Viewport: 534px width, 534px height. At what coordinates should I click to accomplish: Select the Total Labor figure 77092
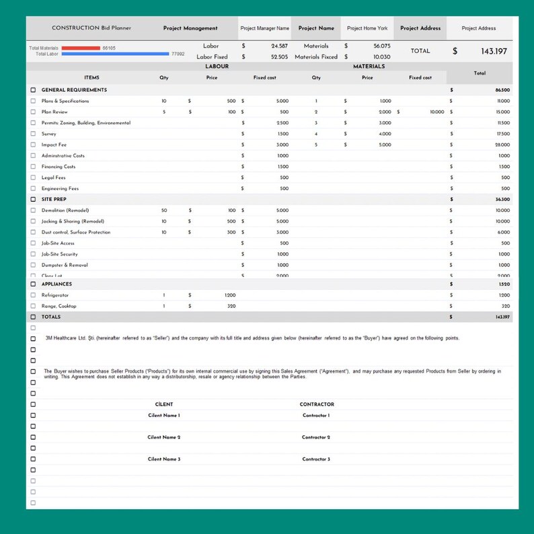pyautogui.click(x=178, y=54)
